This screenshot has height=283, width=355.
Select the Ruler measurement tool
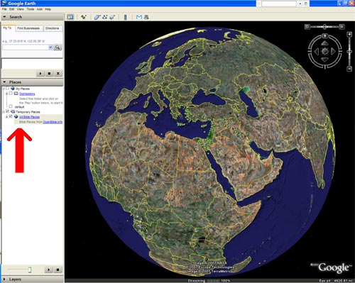point(126,17)
